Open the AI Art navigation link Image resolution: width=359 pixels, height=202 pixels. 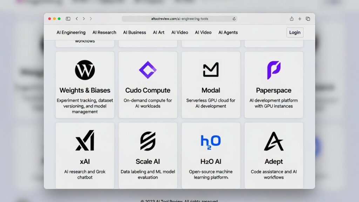(x=159, y=33)
